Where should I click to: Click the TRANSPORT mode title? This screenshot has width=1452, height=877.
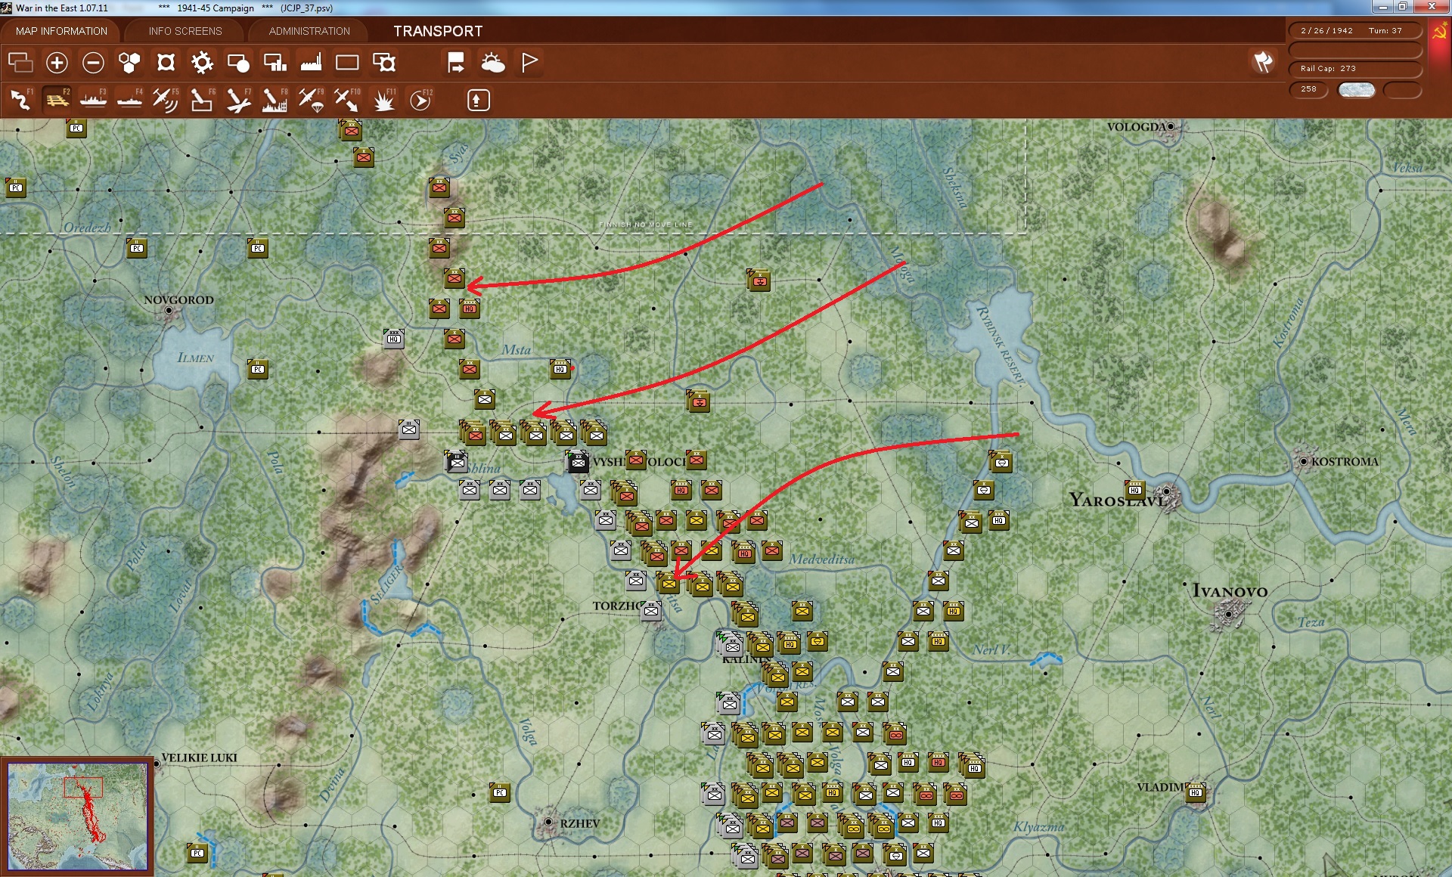pyautogui.click(x=438, y=31)
